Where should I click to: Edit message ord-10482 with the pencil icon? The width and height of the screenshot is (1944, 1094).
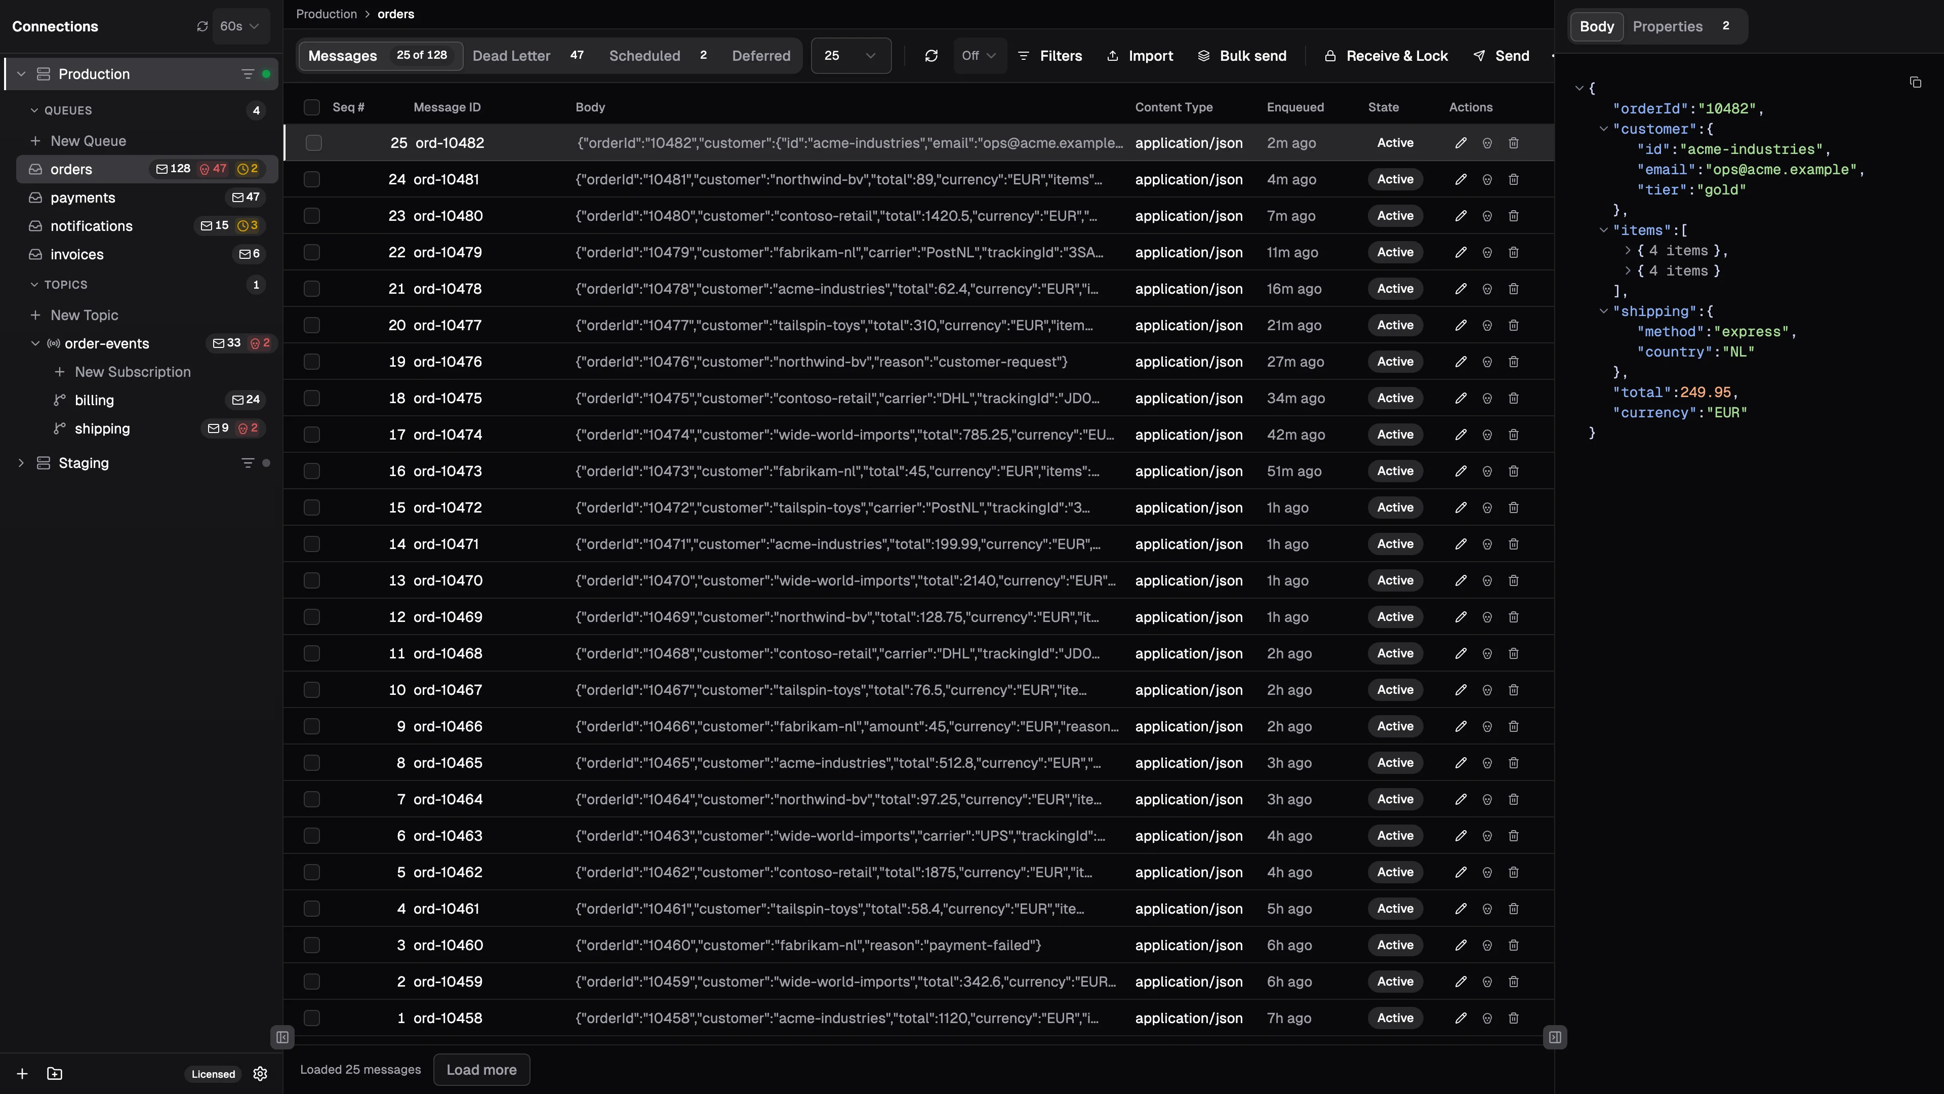pos(1461,143)
